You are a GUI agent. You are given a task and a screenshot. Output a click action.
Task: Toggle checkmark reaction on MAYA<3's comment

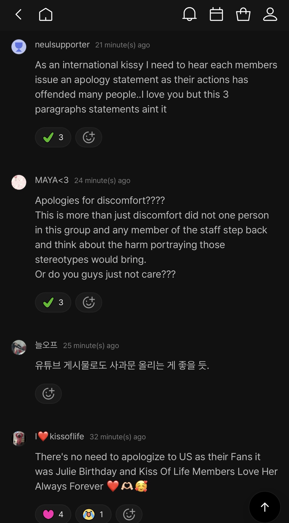click(53, 302)
